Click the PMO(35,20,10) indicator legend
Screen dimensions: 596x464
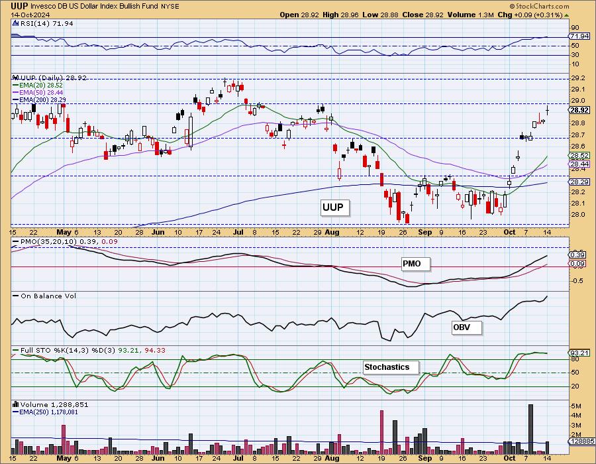(69, 241)
